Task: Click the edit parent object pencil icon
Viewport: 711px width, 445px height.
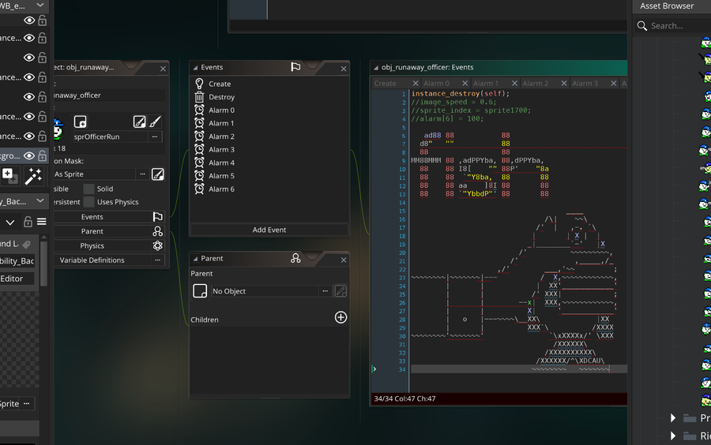Action: coord(340,291)
